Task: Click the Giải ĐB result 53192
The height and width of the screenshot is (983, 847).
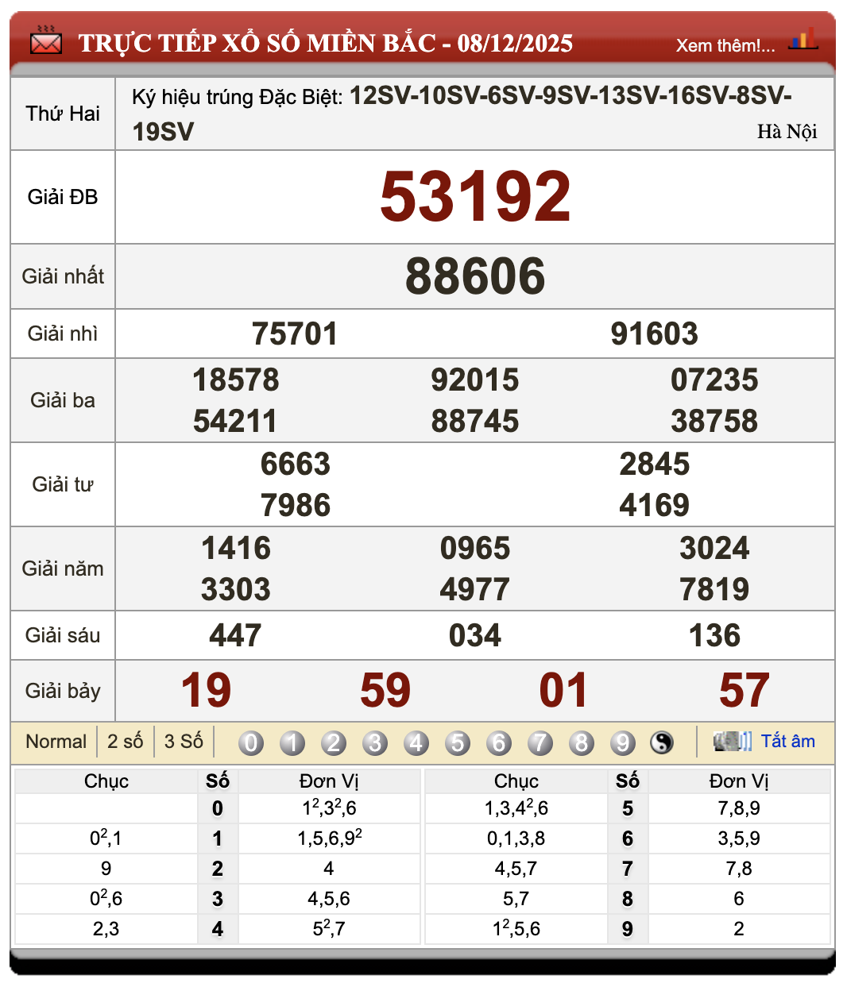Action: (x=476, y=195)
